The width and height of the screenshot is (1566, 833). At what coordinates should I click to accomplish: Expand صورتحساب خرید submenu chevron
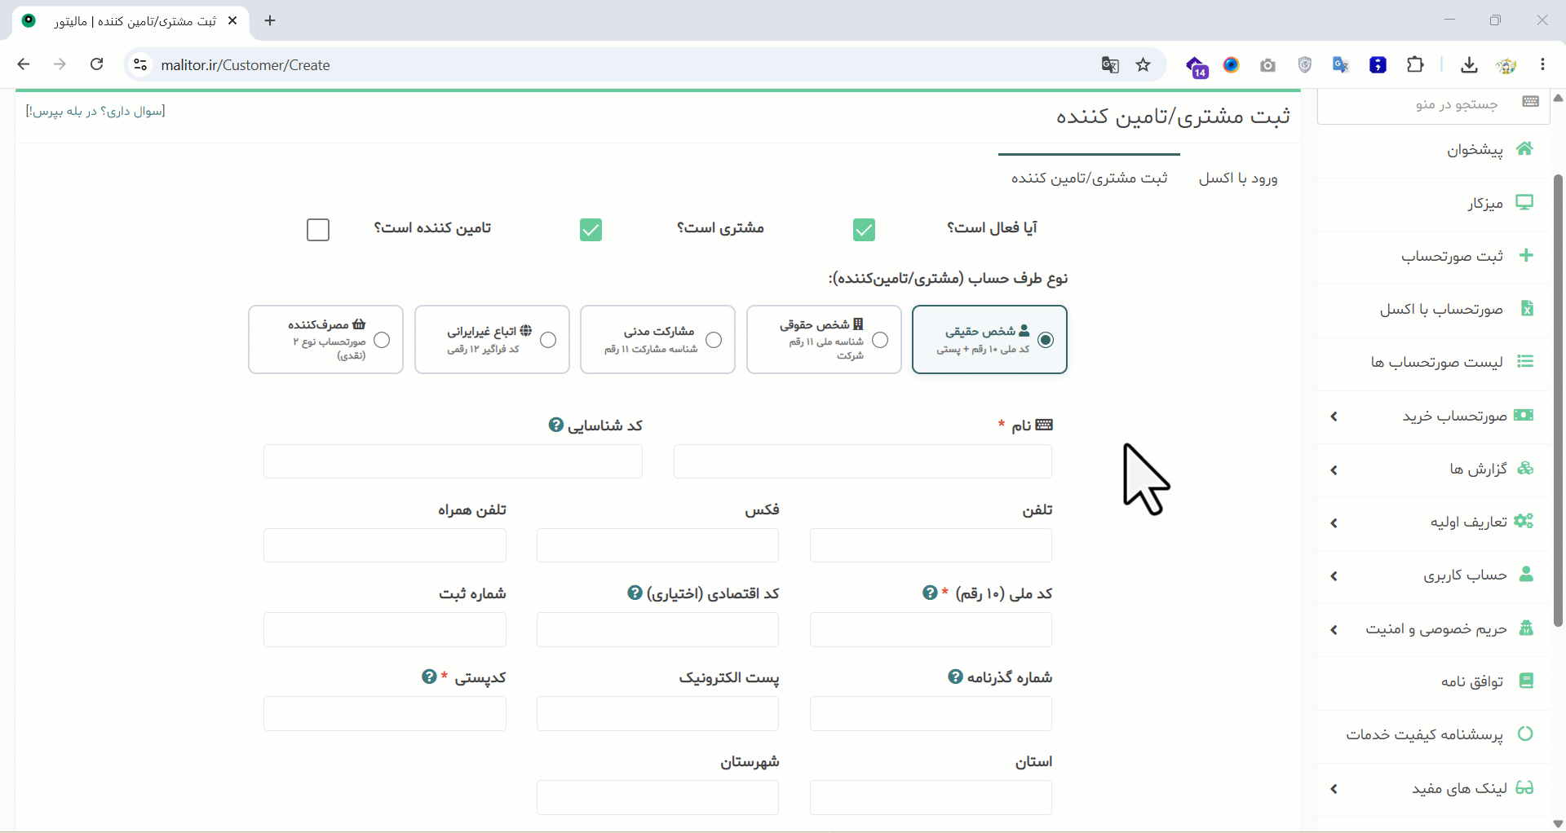pyautogui.click(x=1334, y=416)
